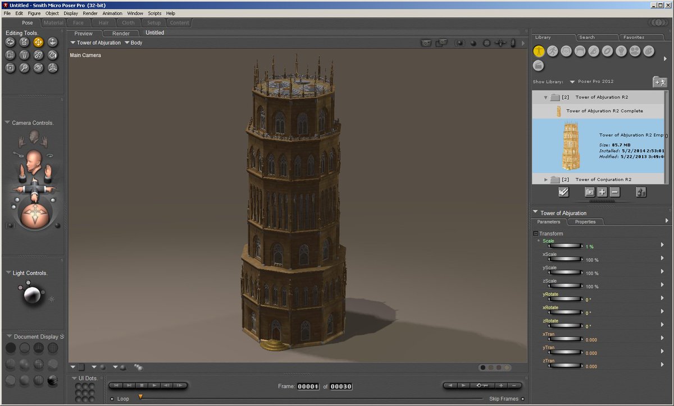This screenshot has height=406, width=674.
Task: Select the Taper editing tool
Action: [x=24, y=55]
